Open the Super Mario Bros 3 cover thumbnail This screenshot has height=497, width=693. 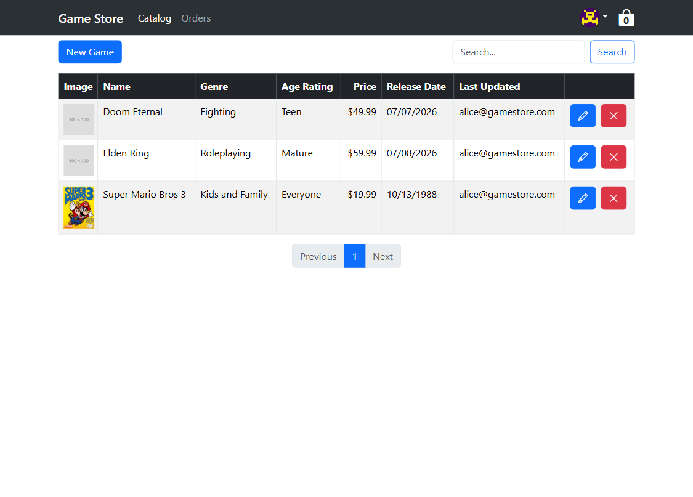(79, 208)
